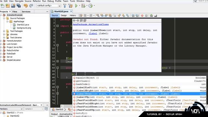Viewport: 208px width, 117px height.
Task: Open the Source menu
Action: [x=28, y=1]
